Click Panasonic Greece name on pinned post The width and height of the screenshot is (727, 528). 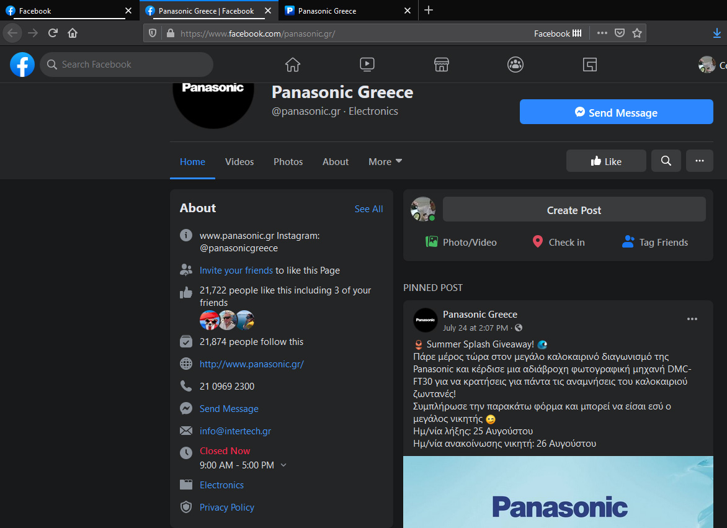point(480,315)
